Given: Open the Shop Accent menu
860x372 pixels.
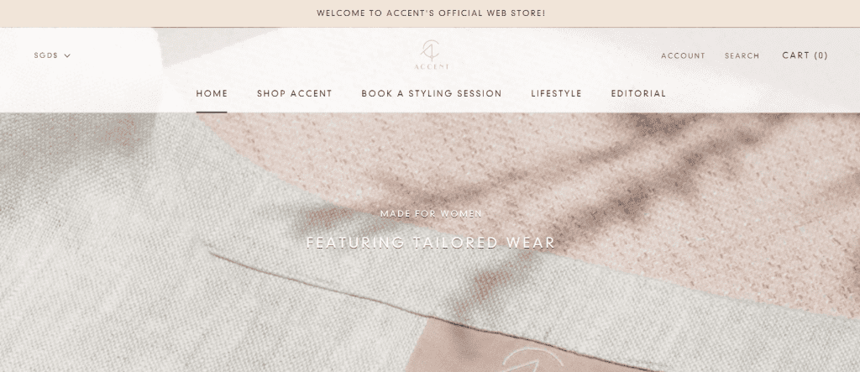Looking at the screenshot, I should click(295, 93).
